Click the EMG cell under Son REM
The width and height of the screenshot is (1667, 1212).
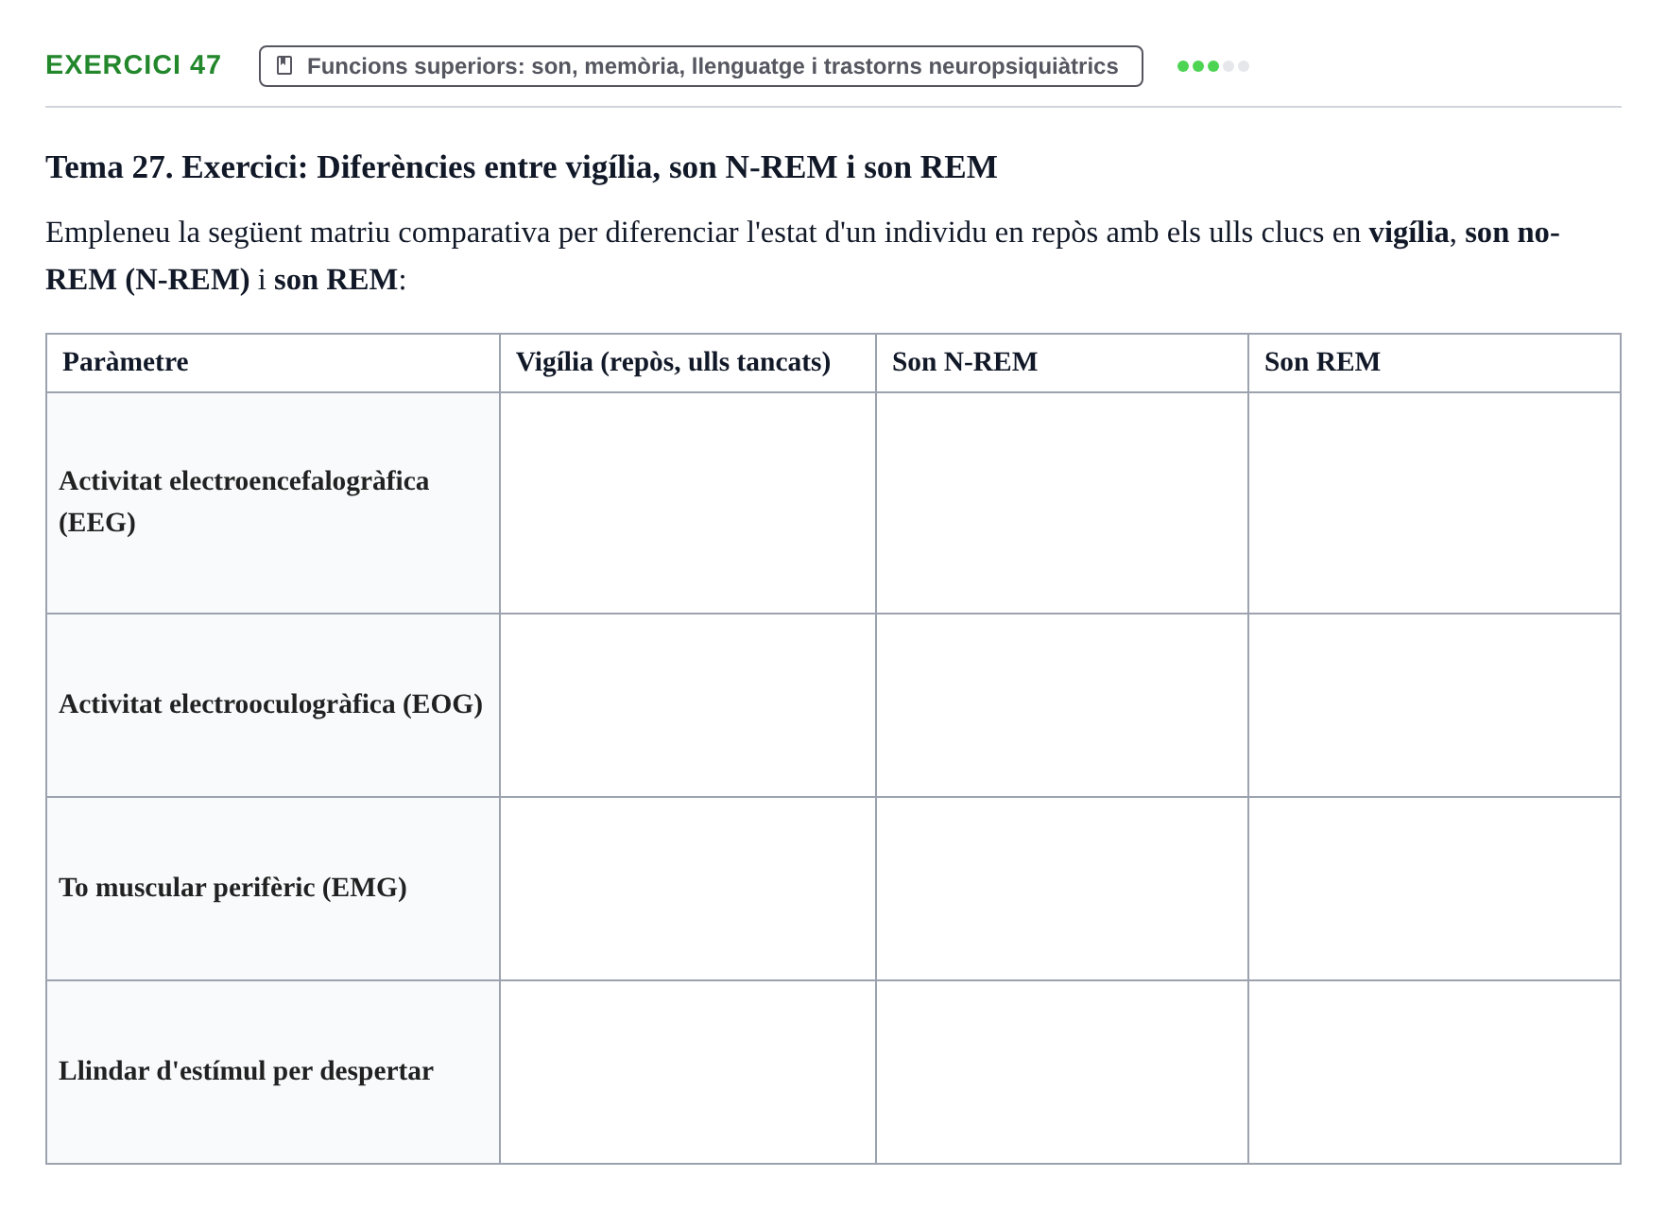[1435, 889]
